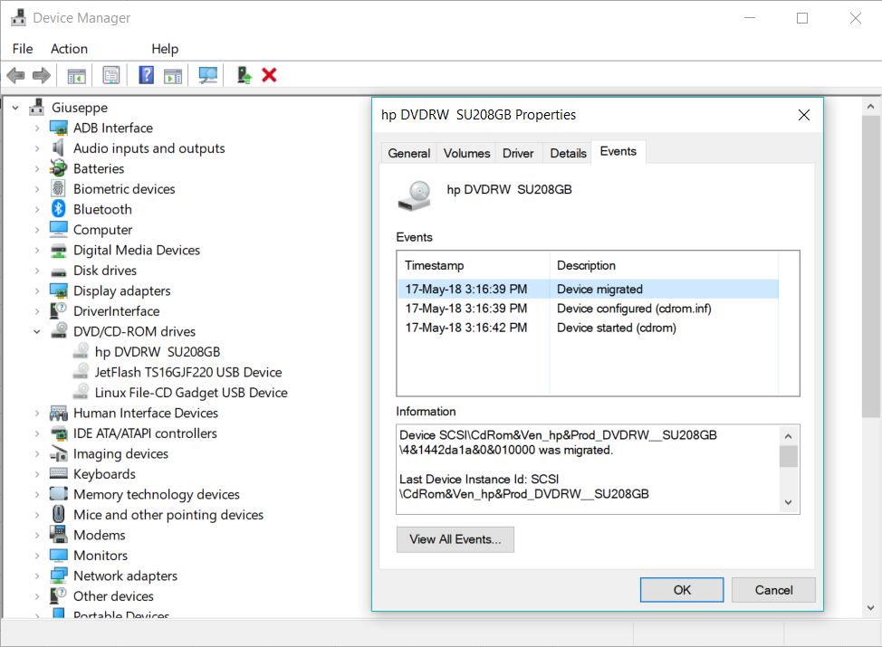Viewport: 882px width, 647px height.
Task: Click the Back navigation arrow
Action: (x=15, y=74)
